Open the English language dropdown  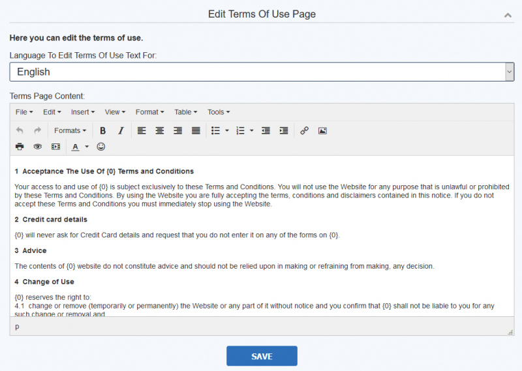[262, 72]
